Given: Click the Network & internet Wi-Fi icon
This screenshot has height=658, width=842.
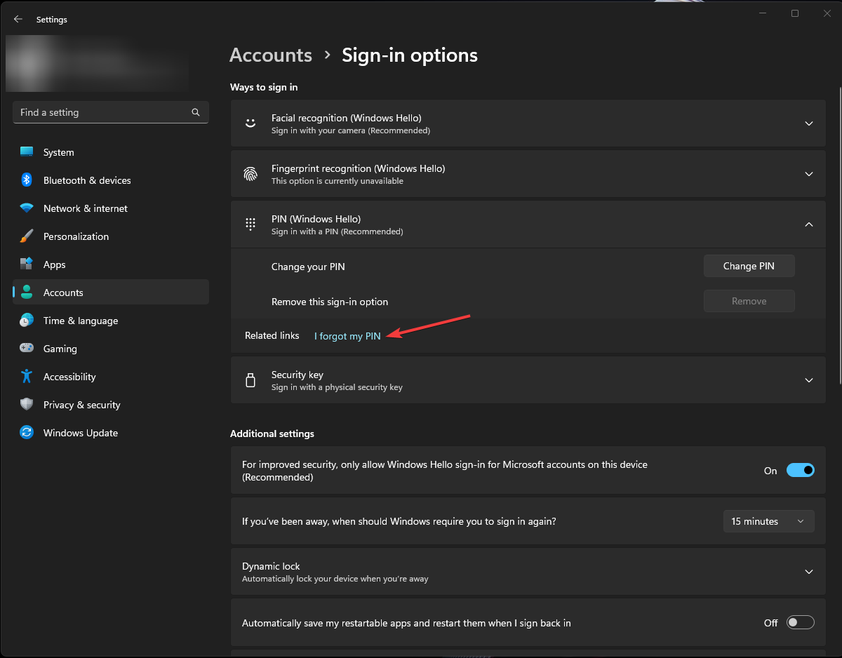Looking at the screenshot, I should click(x=27, y=208).
